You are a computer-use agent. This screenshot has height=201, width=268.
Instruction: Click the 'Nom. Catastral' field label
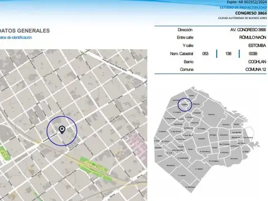pyautogui.click(x=181, y=54)
